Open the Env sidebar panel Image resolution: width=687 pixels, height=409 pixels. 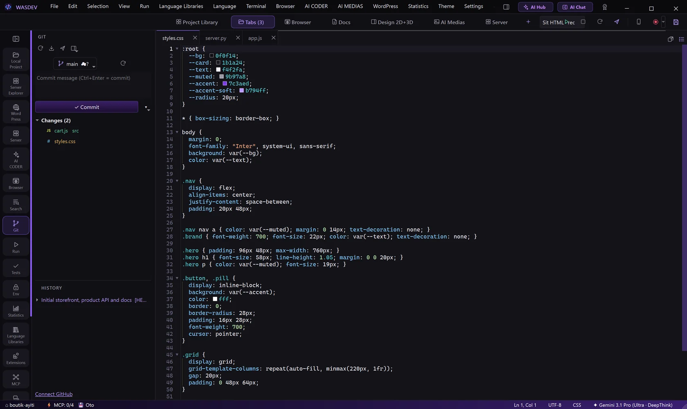16,290
